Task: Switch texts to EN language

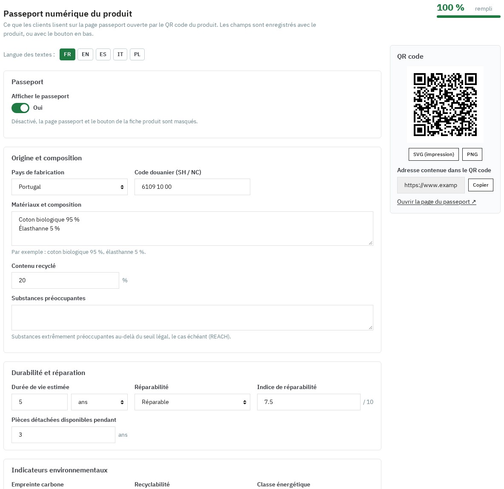Action: (x=85, y=54)
